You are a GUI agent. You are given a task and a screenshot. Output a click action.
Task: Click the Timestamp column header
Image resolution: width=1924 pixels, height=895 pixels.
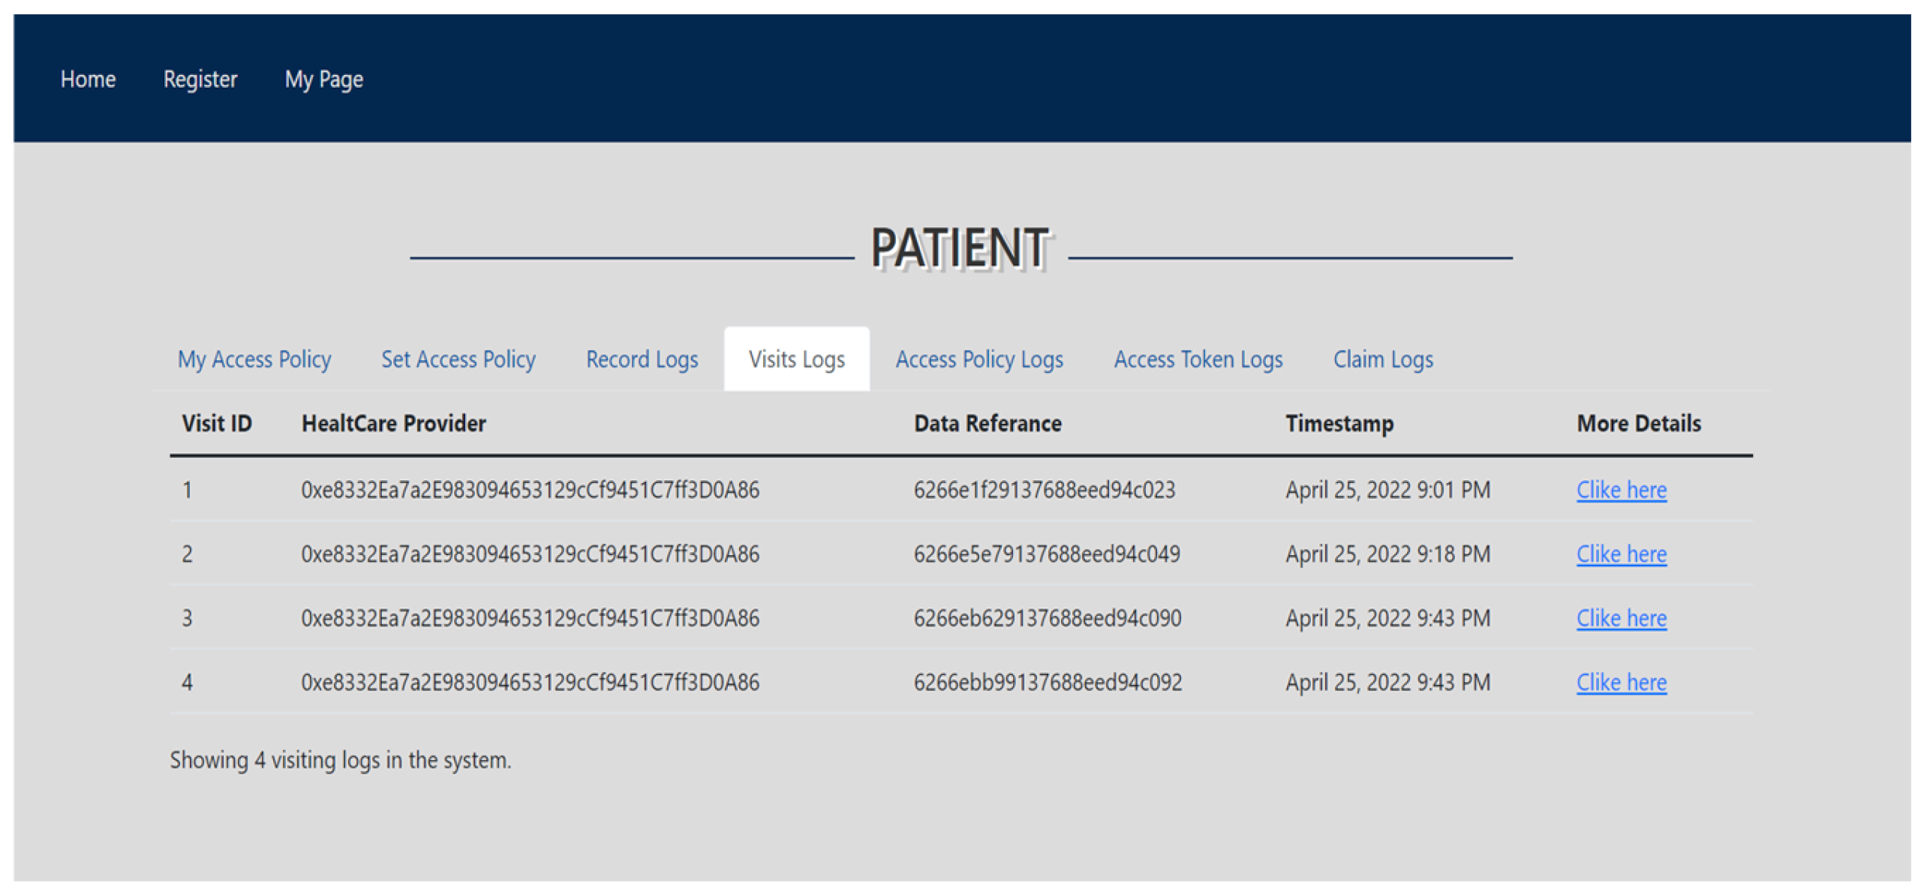tap(1339, 424)
